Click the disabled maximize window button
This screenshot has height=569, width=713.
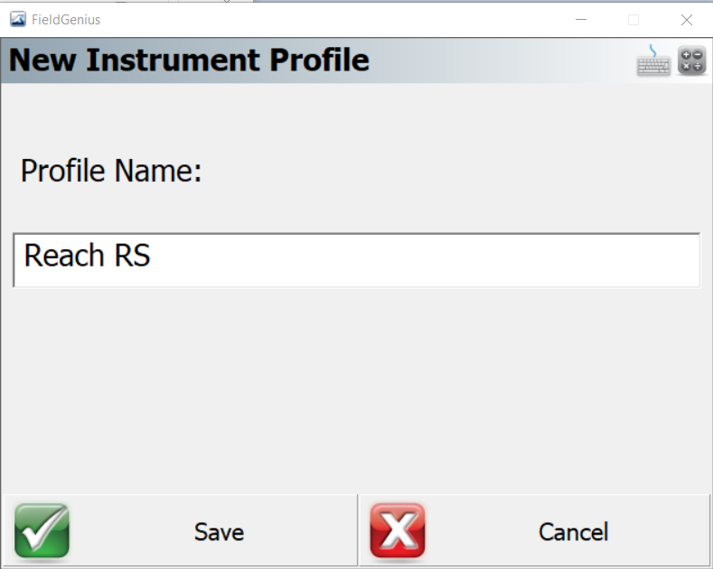coord(633,20)
